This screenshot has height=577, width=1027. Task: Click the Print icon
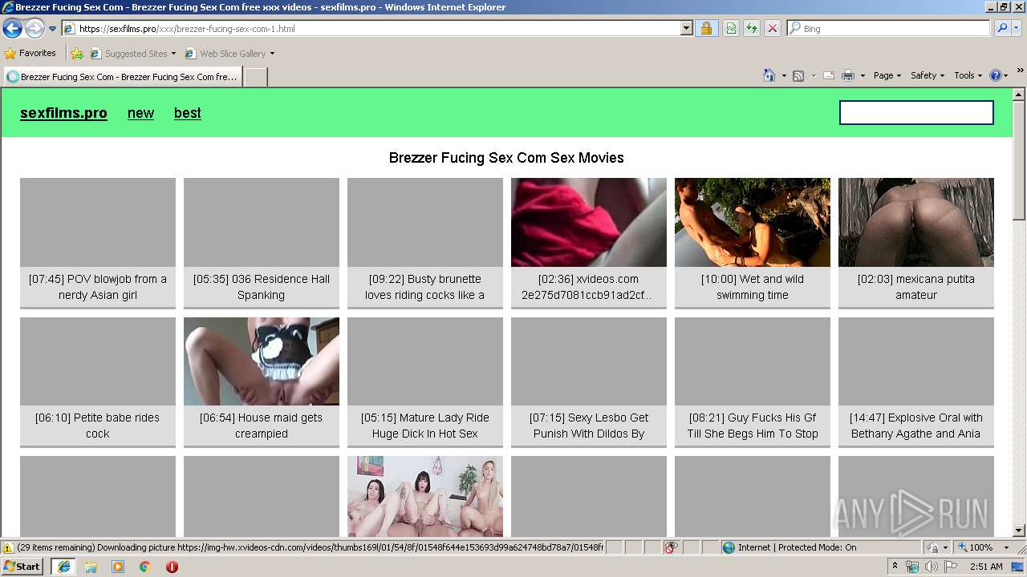click(x=848, y=75)
